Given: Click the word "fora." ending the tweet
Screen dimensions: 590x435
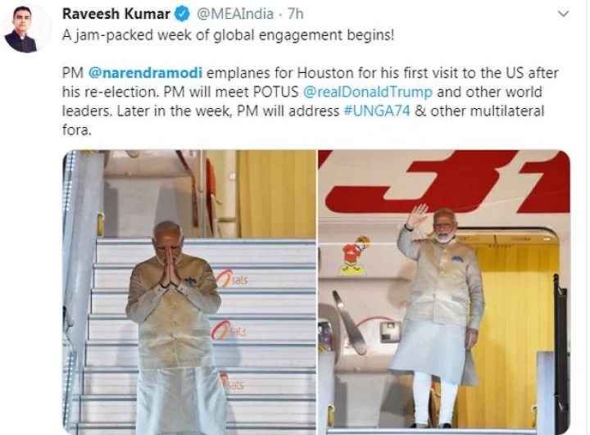Looking at the screenshot, I should pos(77,129).
